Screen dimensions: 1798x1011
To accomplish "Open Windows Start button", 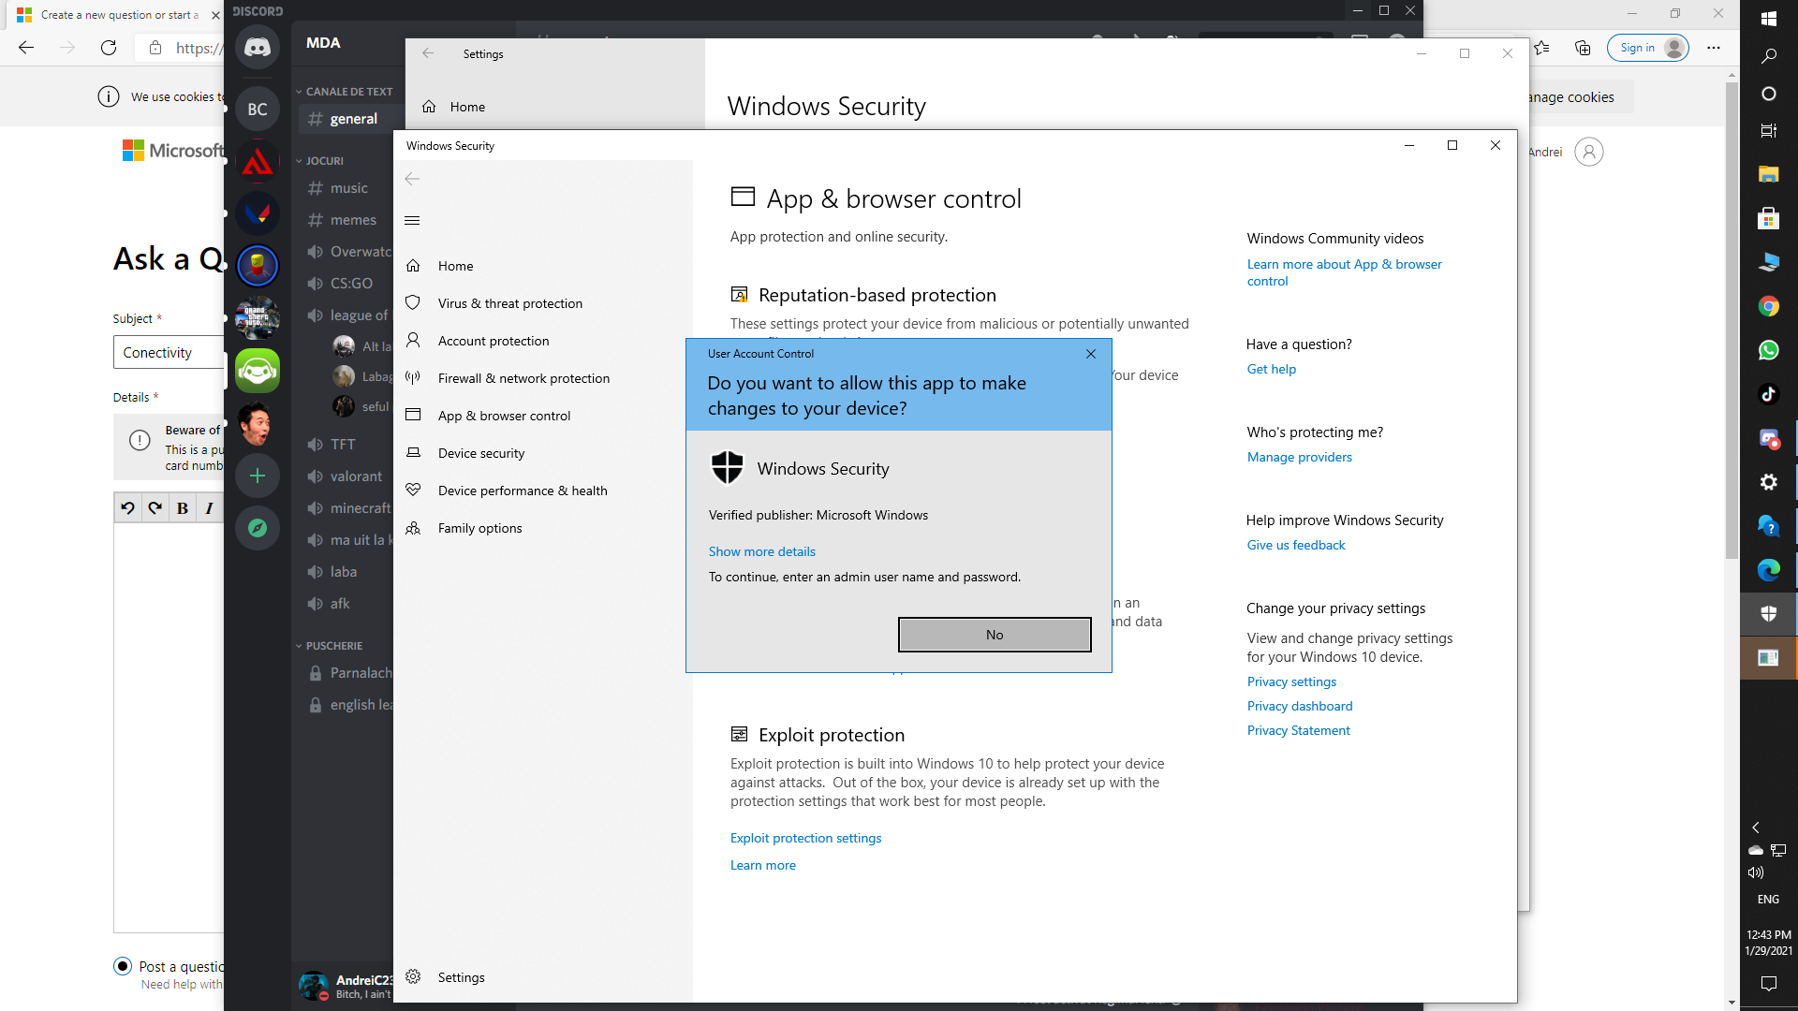I will 1769,19.
